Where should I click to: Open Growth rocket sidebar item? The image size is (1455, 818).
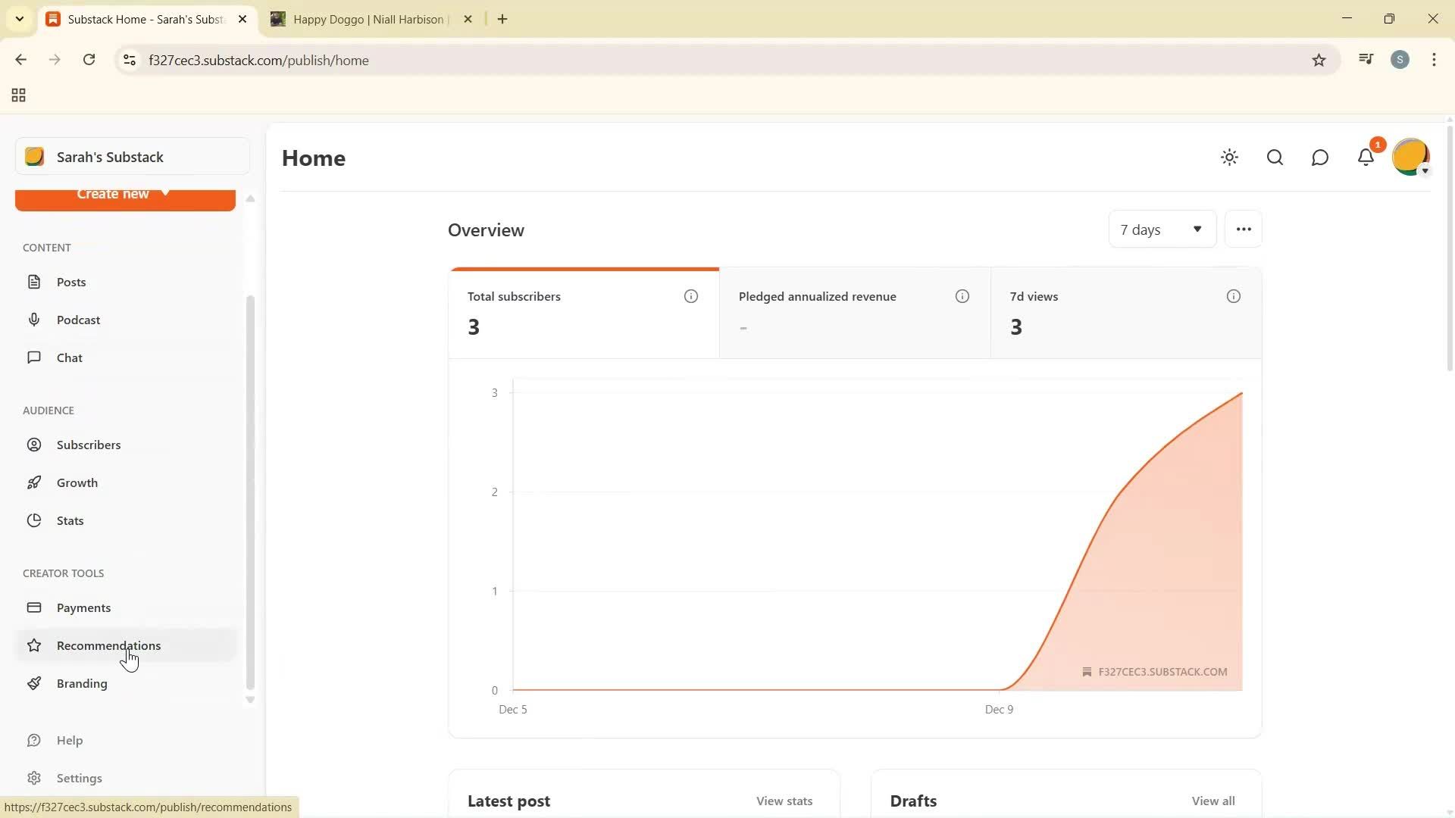pos(77,482)
